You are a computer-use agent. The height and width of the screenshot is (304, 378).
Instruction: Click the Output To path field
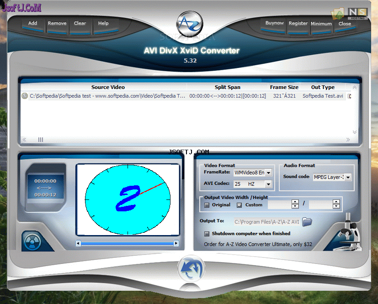[267, 222]
